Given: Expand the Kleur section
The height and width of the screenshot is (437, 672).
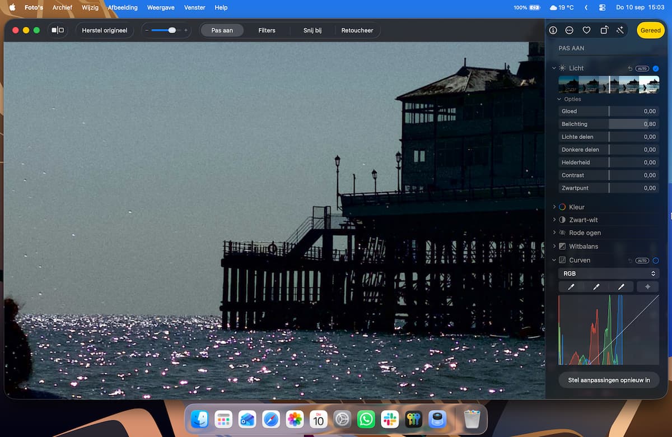Looking at the screenshot, I should pos(554,207).
